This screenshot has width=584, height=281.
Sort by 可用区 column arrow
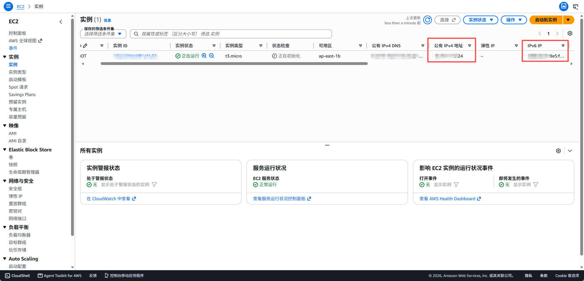(x=361, y=46)
